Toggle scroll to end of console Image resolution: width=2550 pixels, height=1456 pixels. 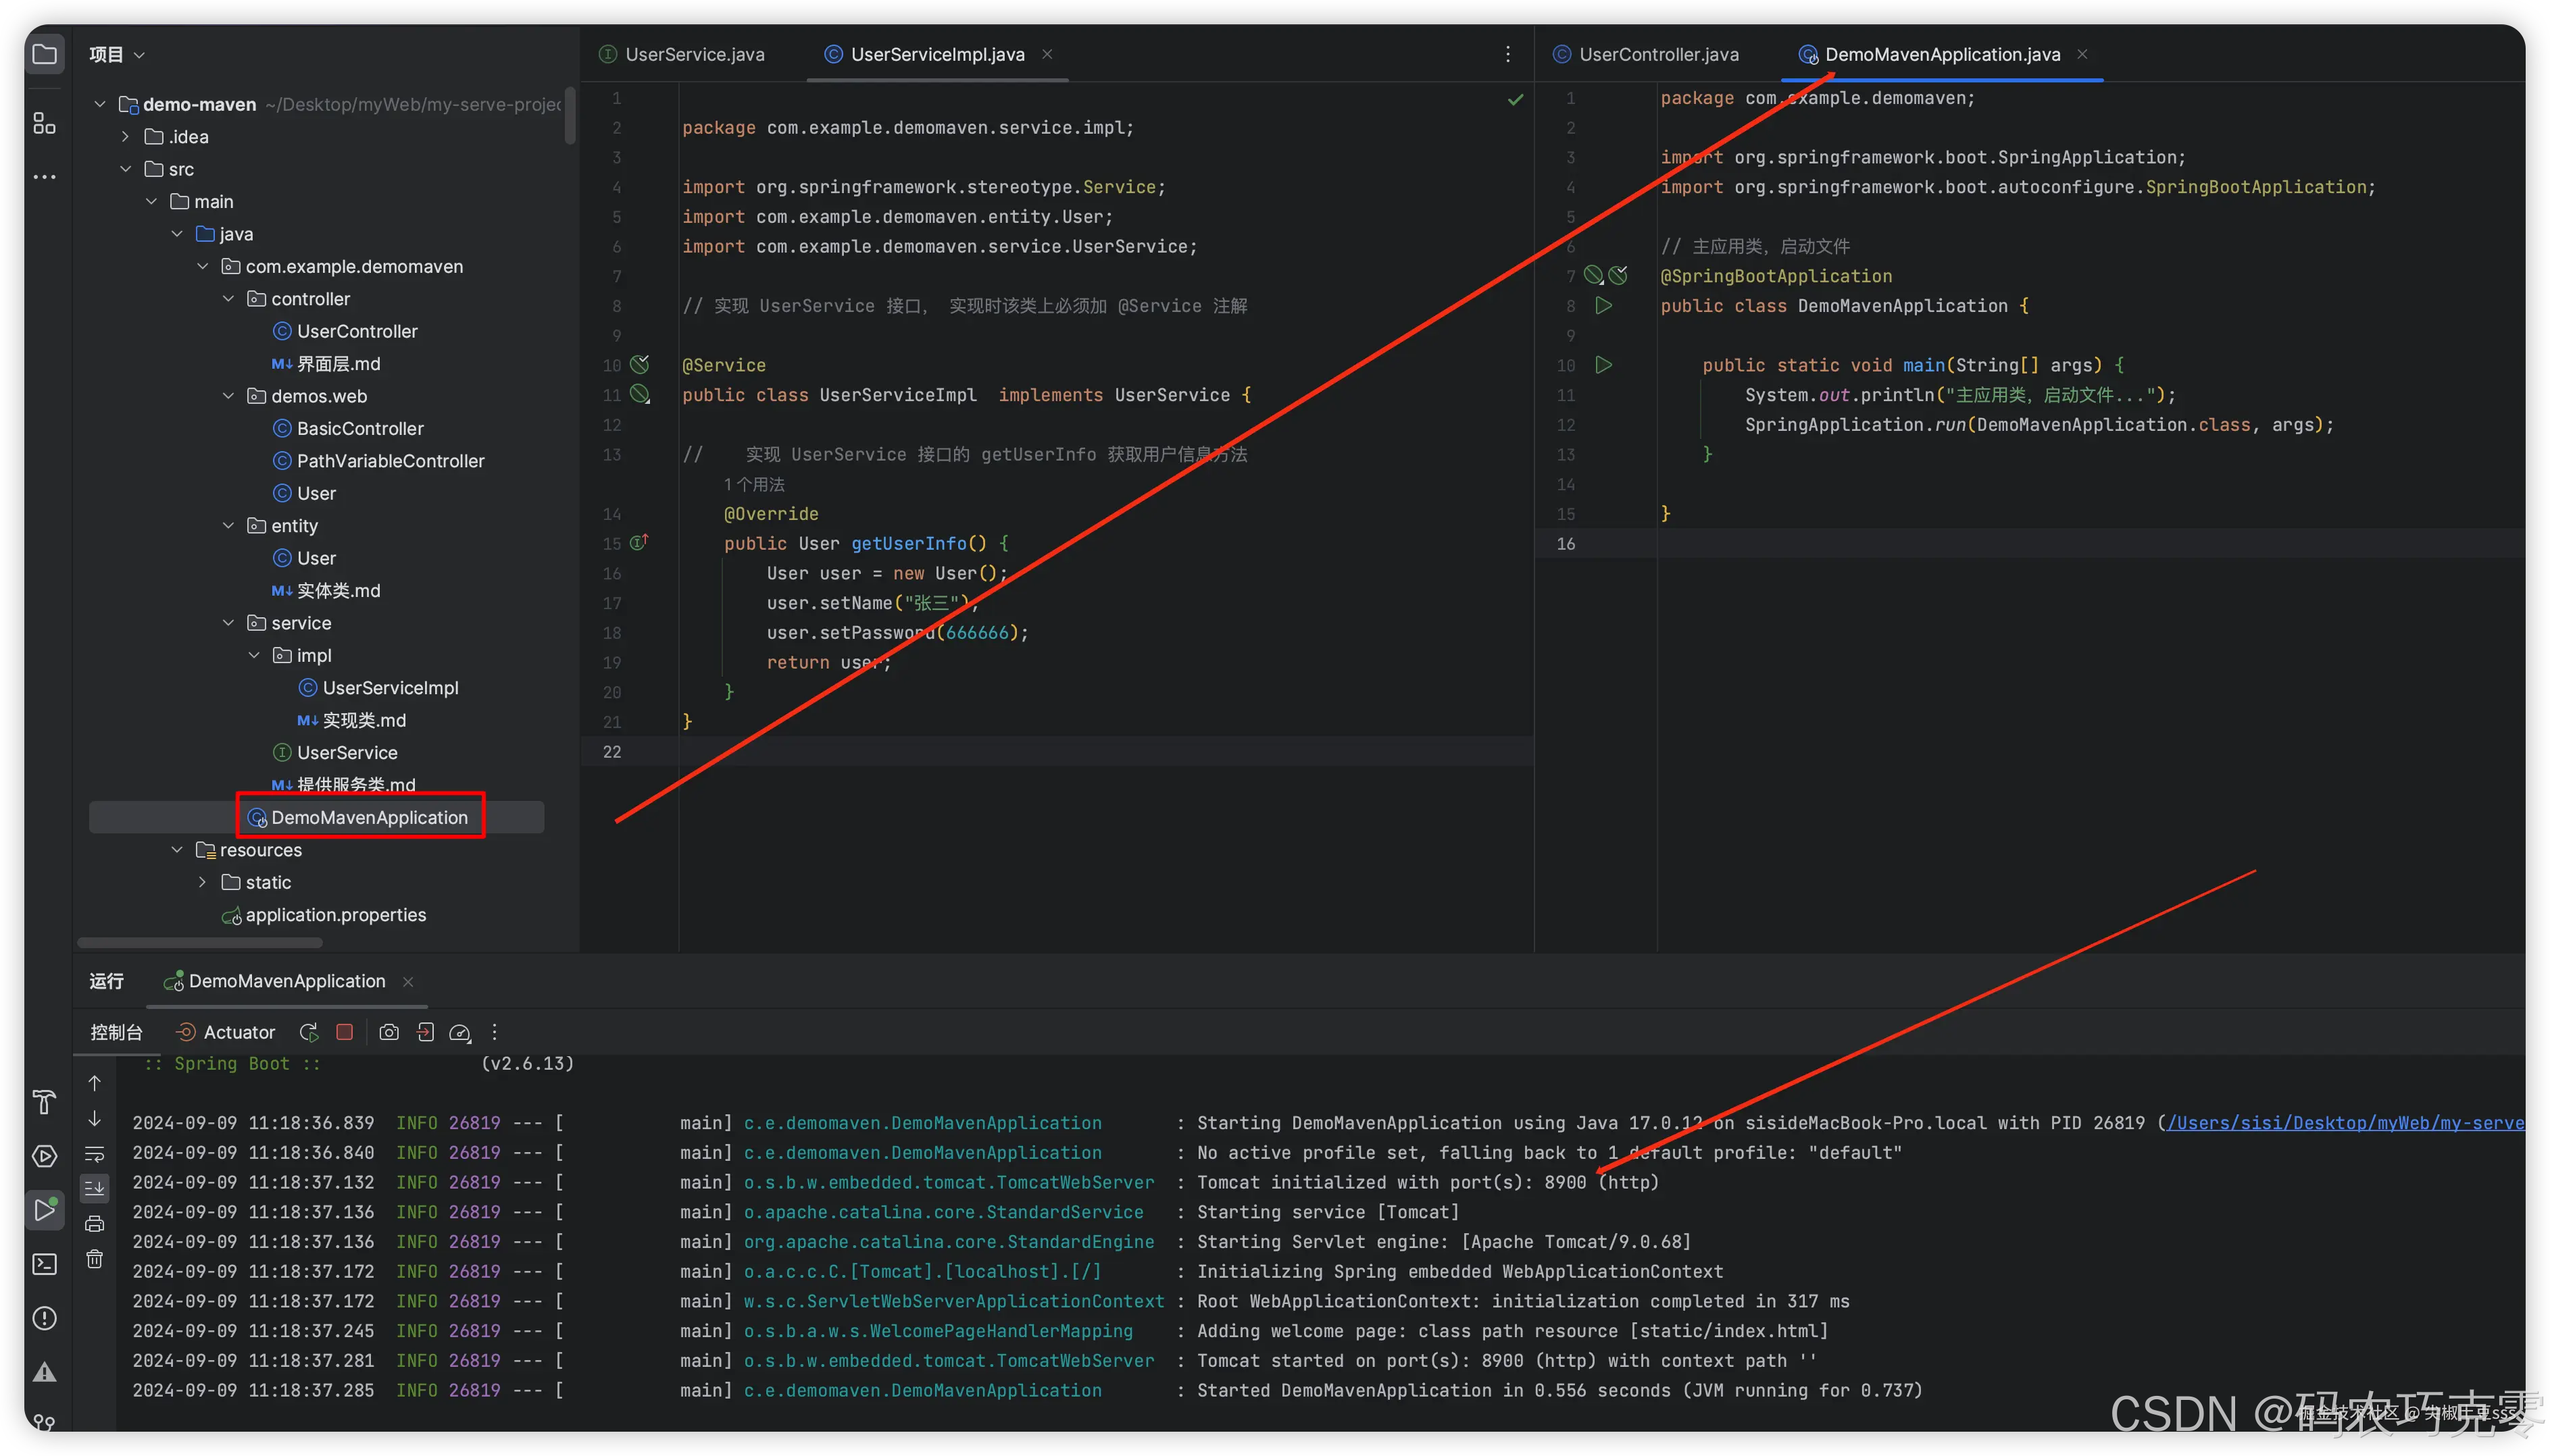(x=95, y=1188)
